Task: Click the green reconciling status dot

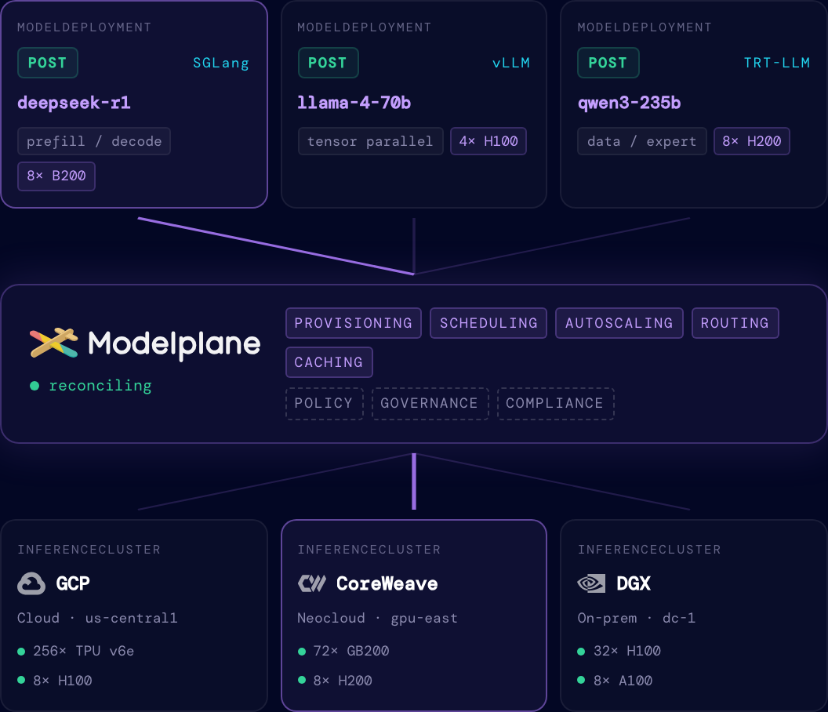Action: point(34,386)
